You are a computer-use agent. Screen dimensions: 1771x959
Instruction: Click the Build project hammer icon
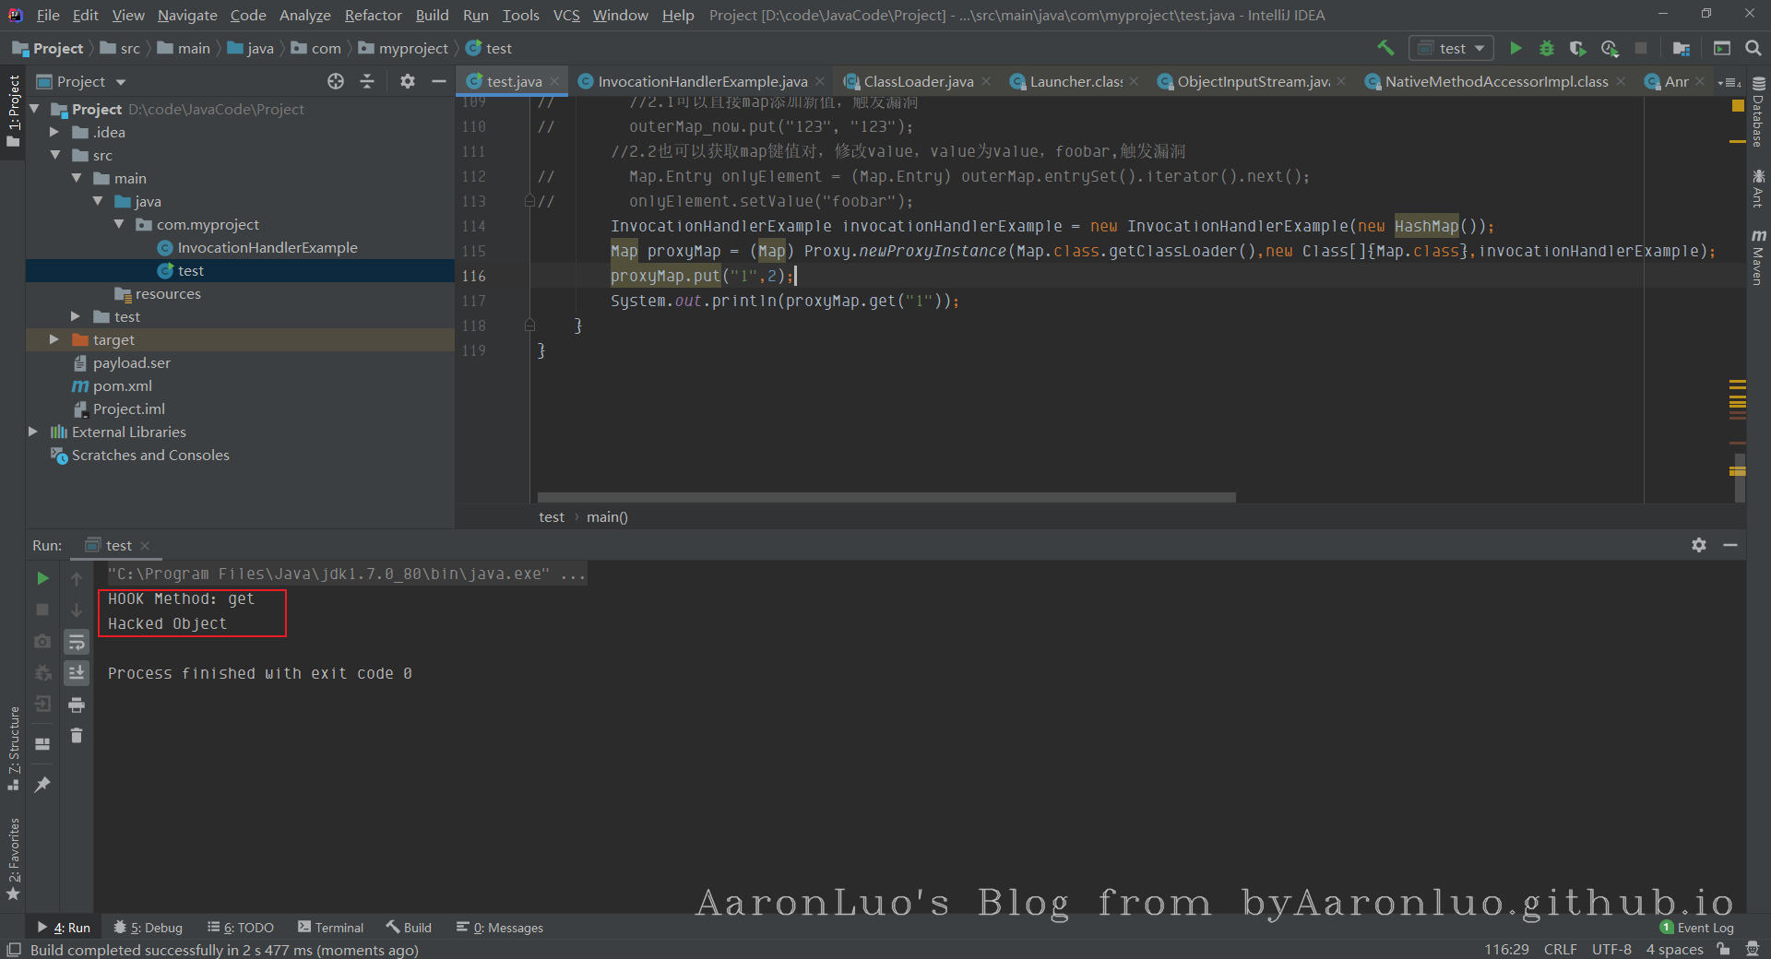(x=1385, y=48)
